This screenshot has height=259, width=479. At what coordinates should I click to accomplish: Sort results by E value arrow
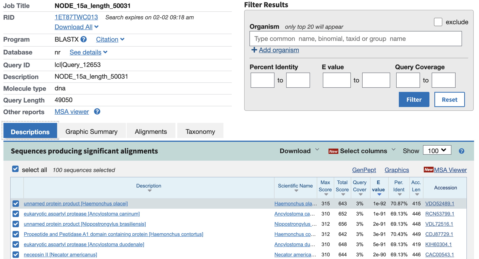pyautogui.click(x=379, y=195)
